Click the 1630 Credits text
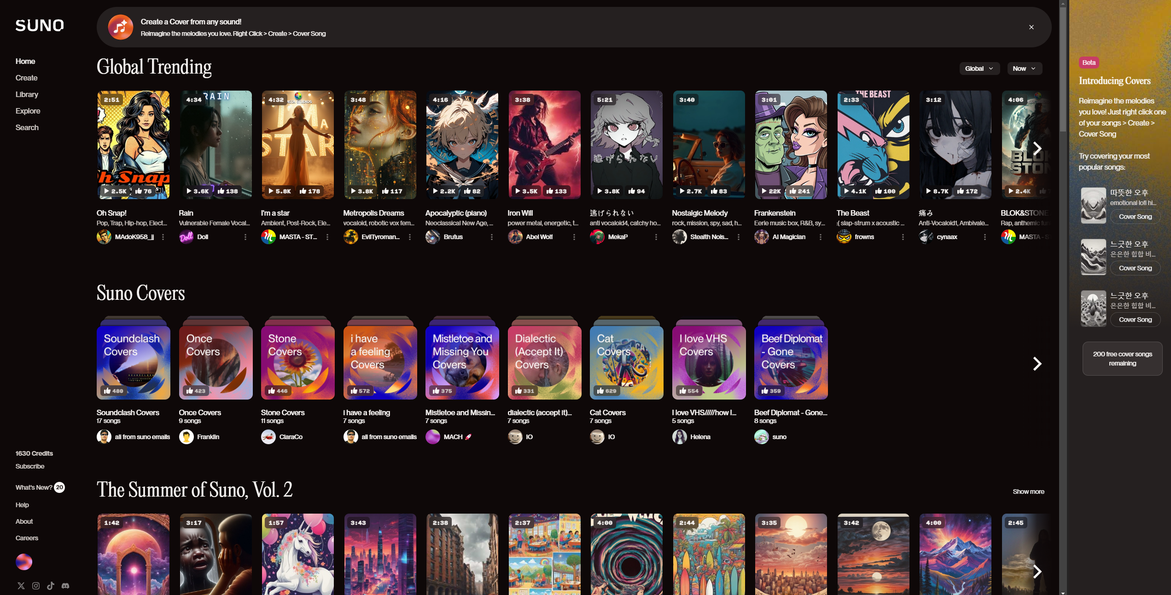The image size is (1171, 595). (x=35, y=453)
